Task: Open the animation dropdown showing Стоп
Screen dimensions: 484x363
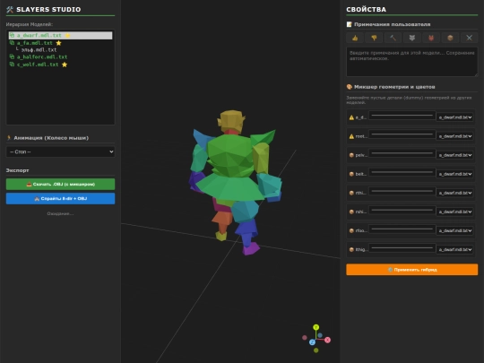Action: [x=61, y=151]
